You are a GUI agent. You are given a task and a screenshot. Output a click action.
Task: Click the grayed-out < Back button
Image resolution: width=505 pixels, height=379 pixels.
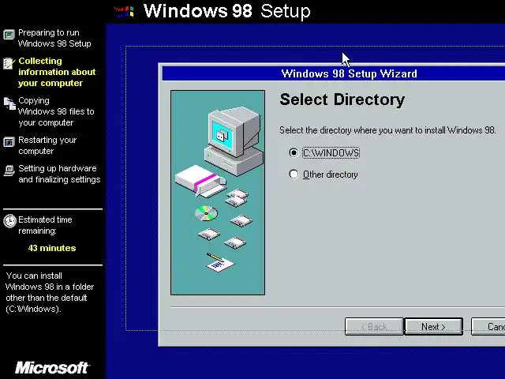374,327
